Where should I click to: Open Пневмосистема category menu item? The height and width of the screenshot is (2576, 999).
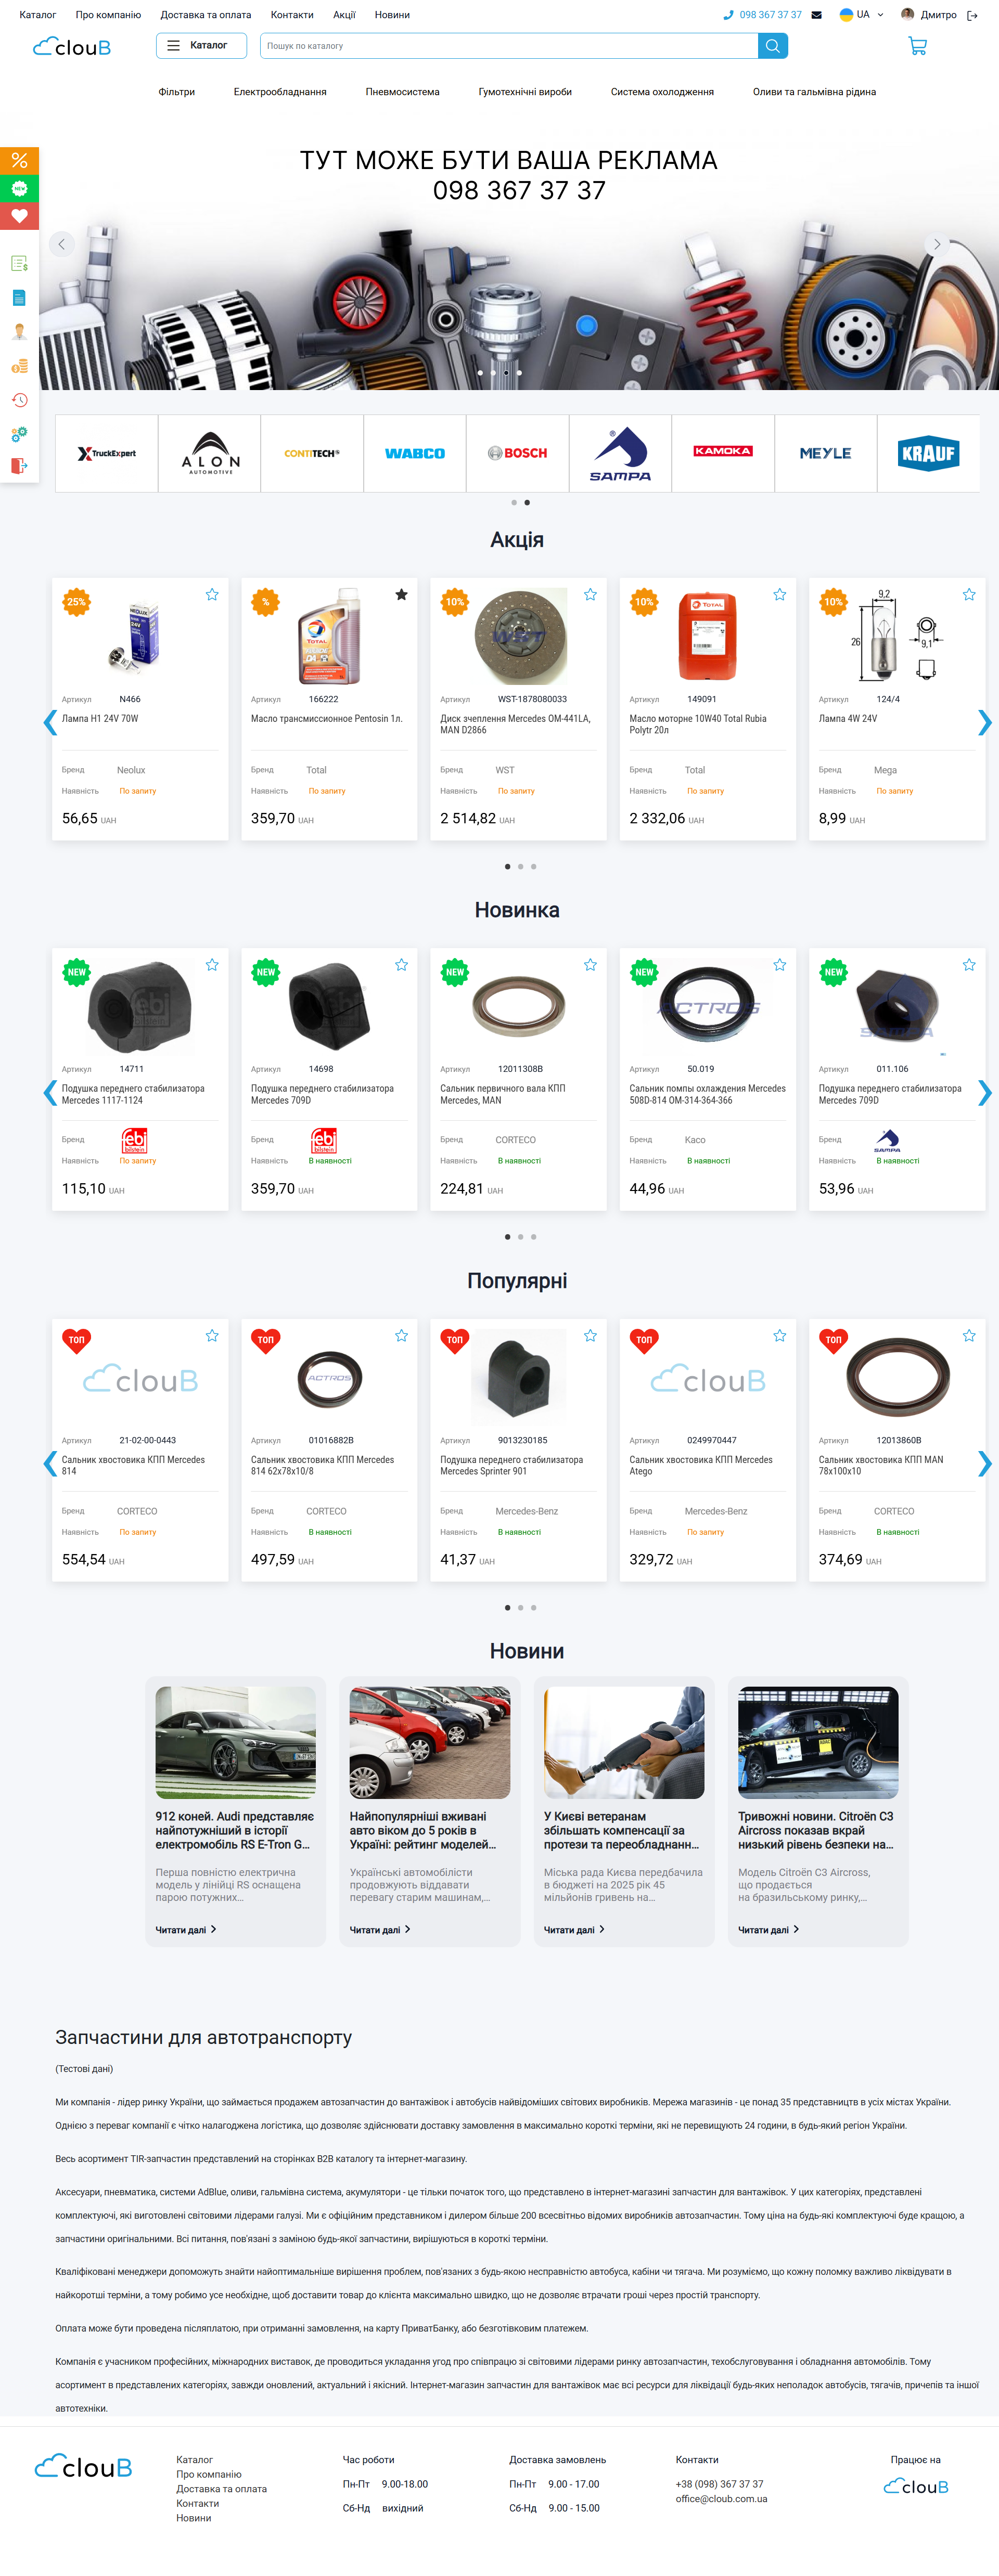pyautogui.click(x=402, y=92)
